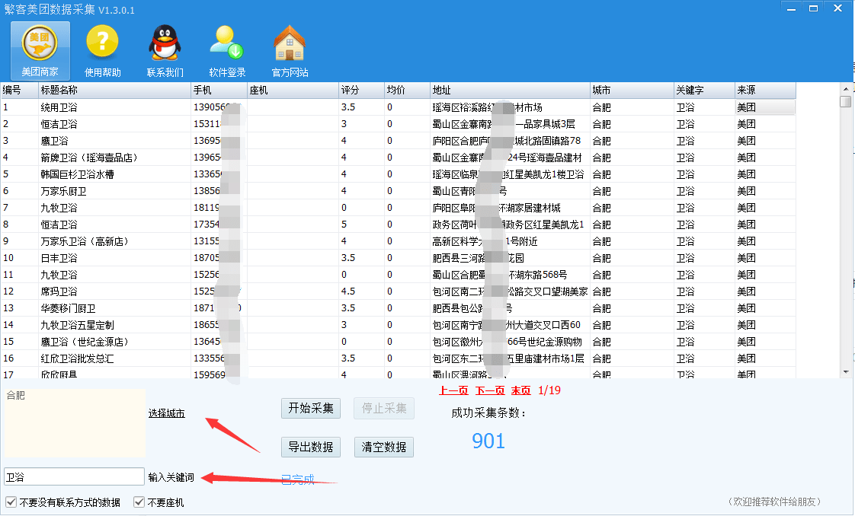The height and width of the screenshot is (516, 855).
Task: Click 九牧卫浴 in row 11
Action: point(59,275)
